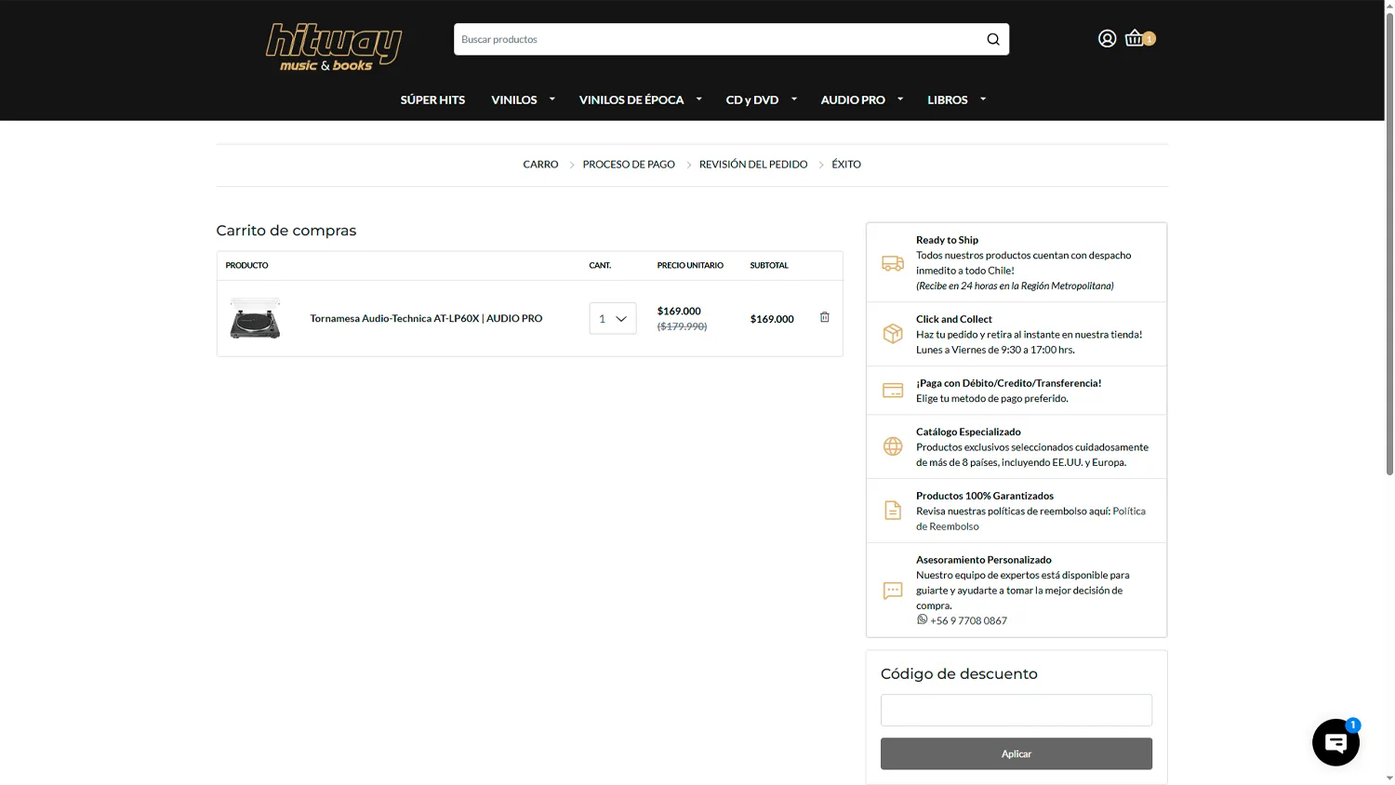Open the SÚPER HITS menu item

click(432, 100)
